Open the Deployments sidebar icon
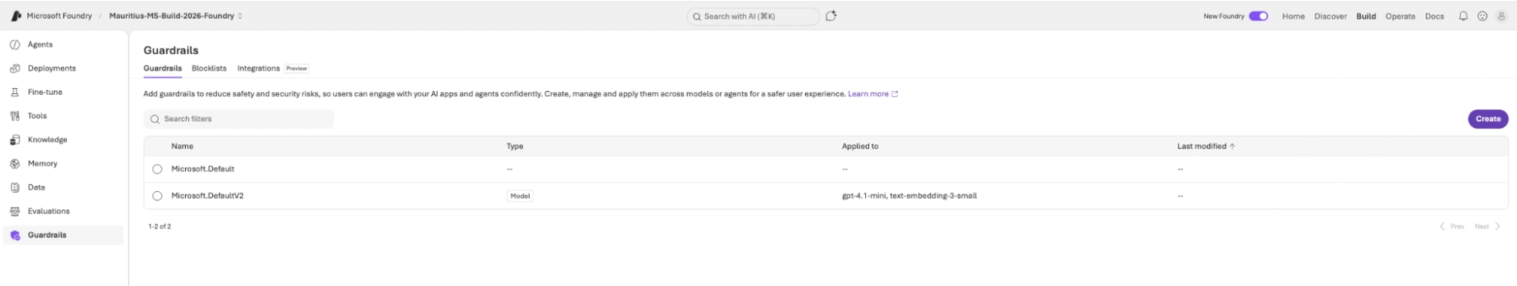This screenshot has height=286, width=1517. click(x=14, y=68)
